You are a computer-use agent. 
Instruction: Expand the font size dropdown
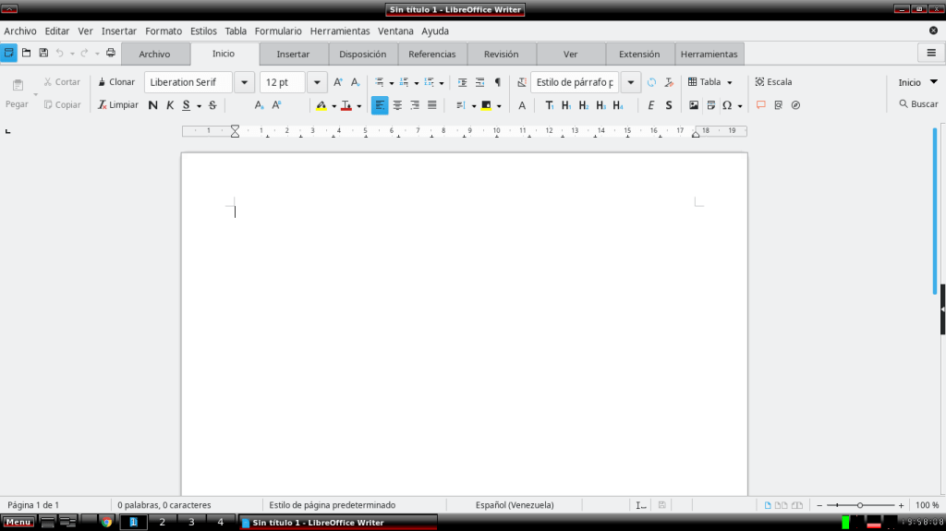tap(317, 82)
